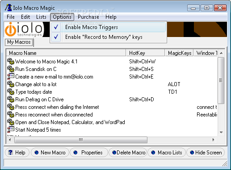Open the Purchase menu

(88, 17)
